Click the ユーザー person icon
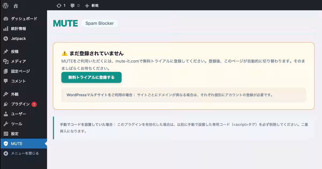 [6, 114]
